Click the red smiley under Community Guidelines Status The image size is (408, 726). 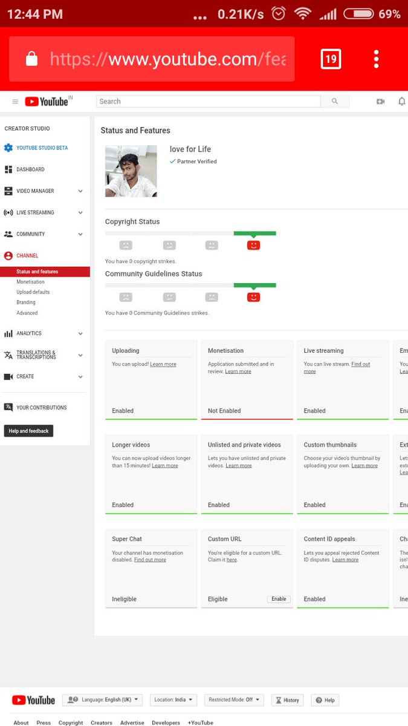tap(254, 297)
